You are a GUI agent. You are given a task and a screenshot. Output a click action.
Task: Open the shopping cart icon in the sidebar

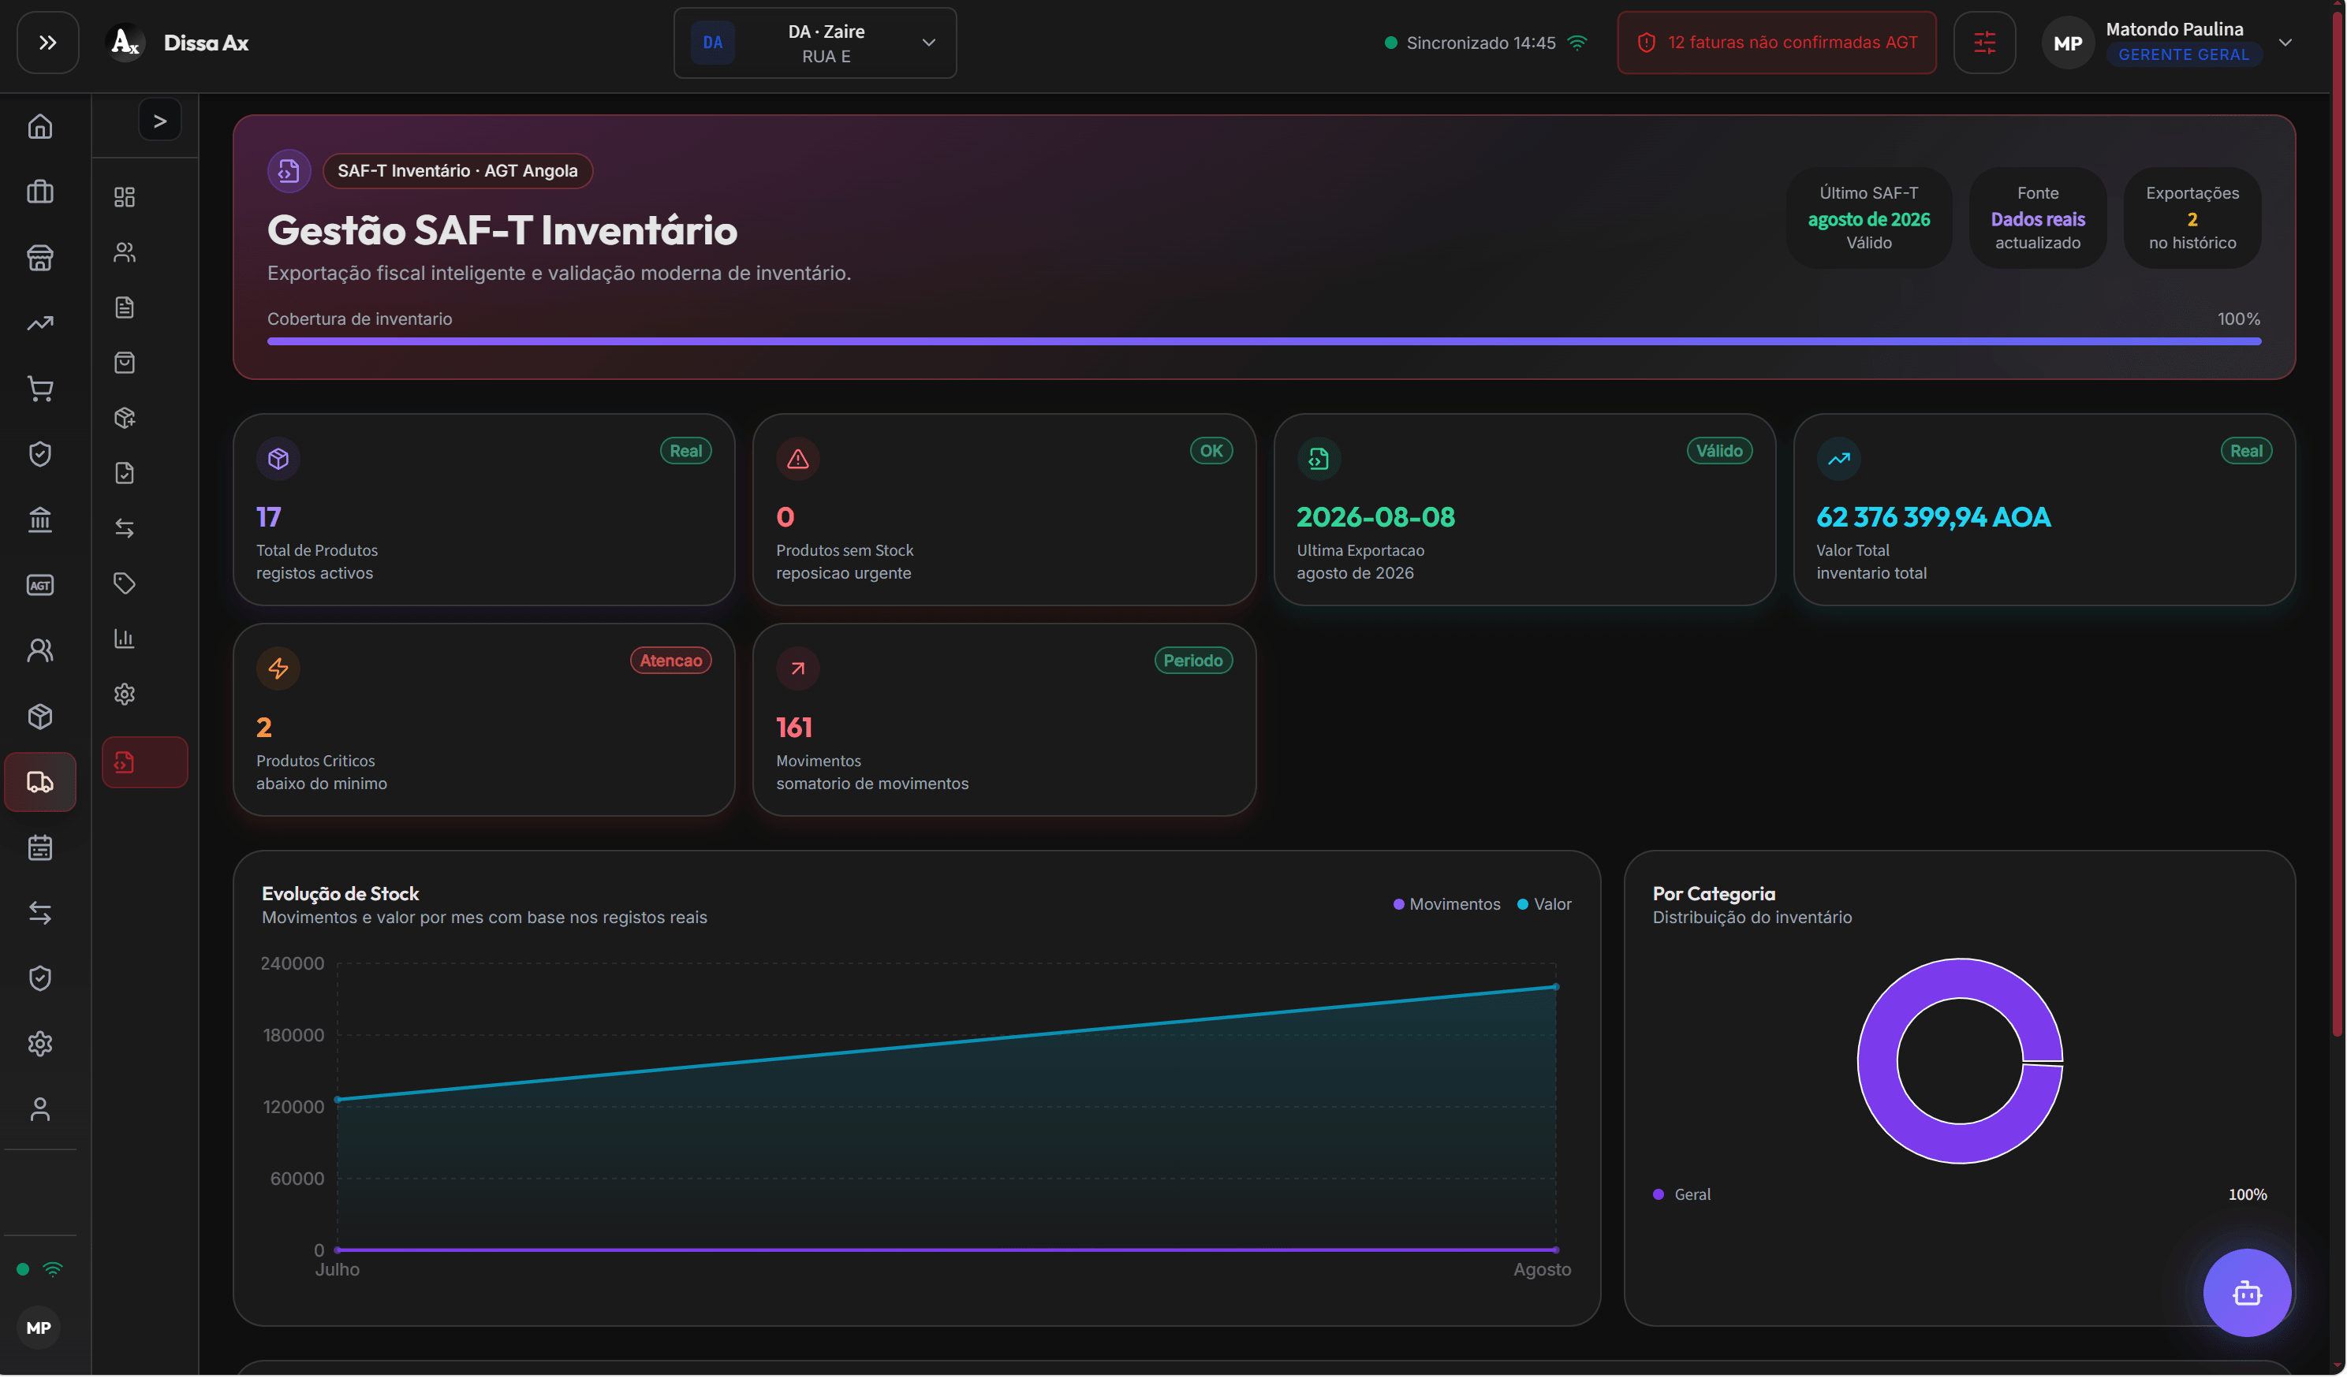click(x=40, y=389)
